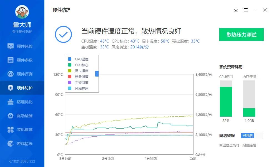Click the 当前 label on the timeline axis

coord(193,158)
